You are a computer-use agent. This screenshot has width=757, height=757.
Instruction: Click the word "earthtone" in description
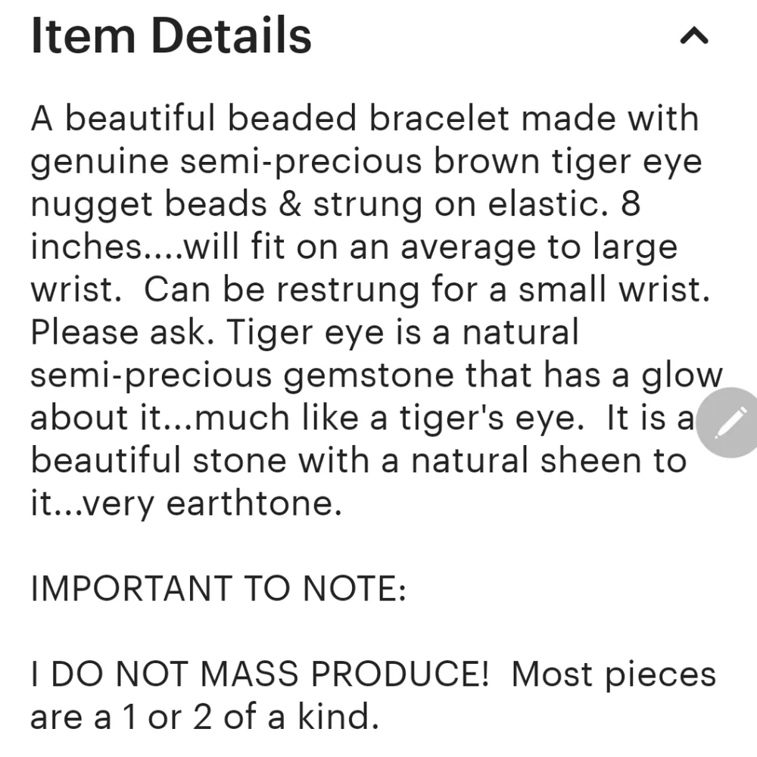[249, 504]
